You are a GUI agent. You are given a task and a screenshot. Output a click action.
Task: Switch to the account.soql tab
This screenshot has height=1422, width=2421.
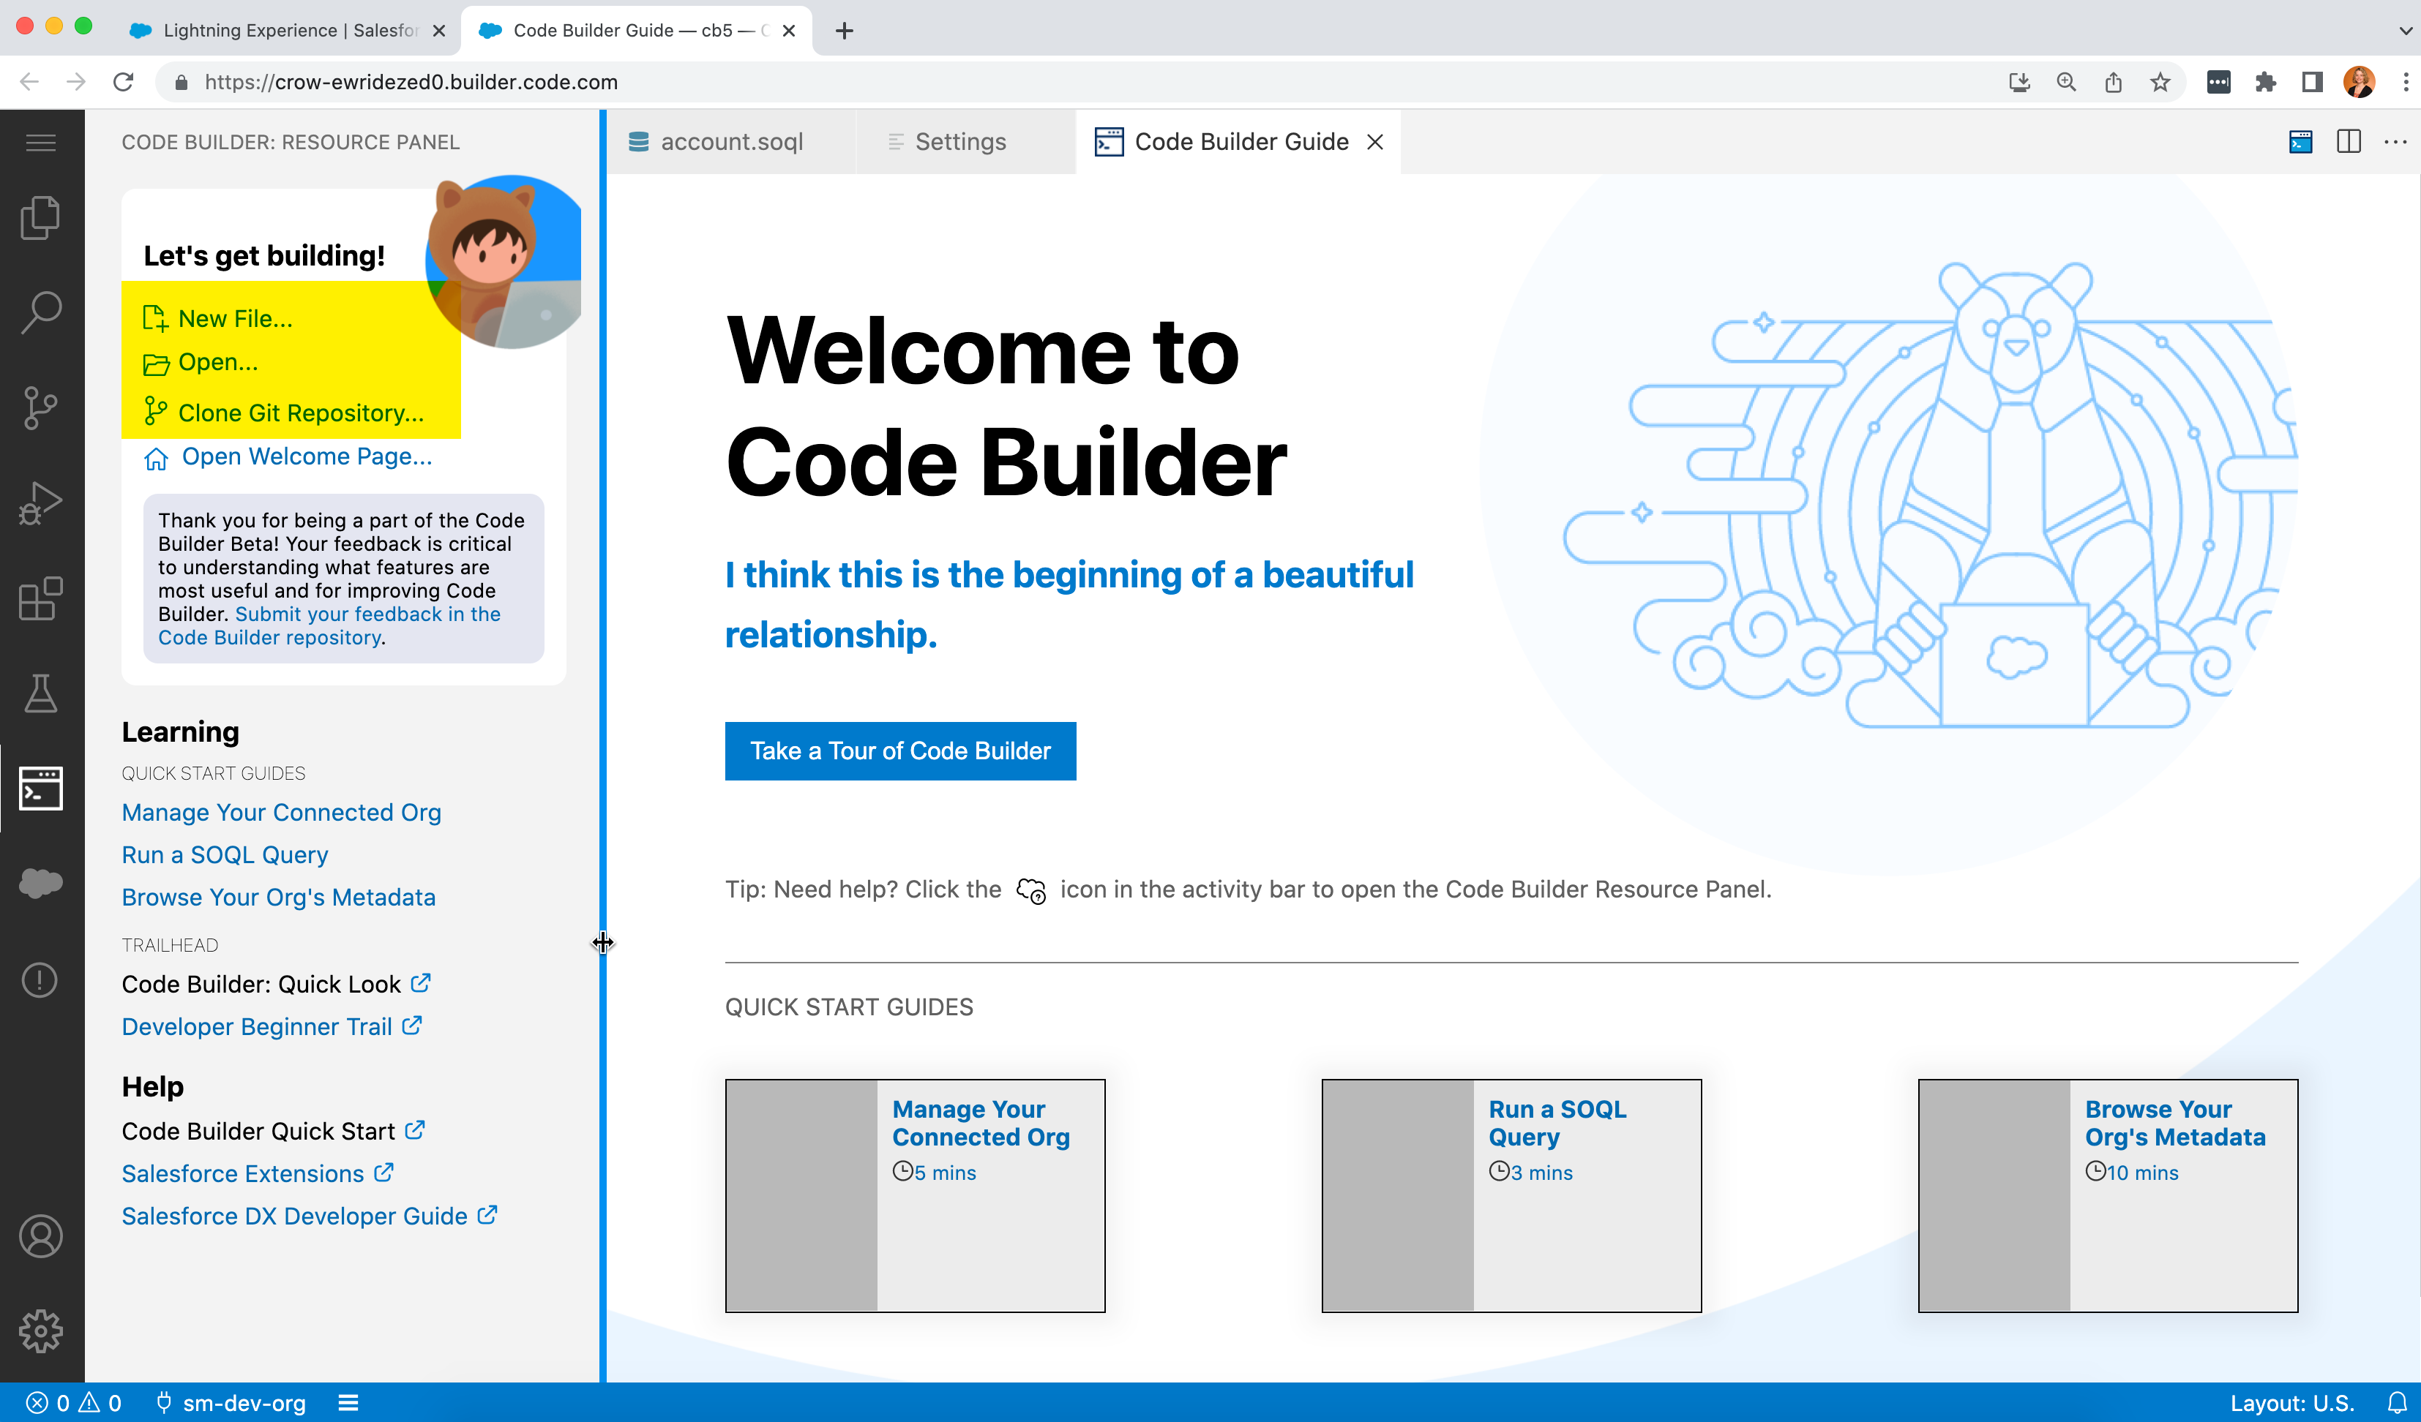pyautogui.click(x=732, y=141)
